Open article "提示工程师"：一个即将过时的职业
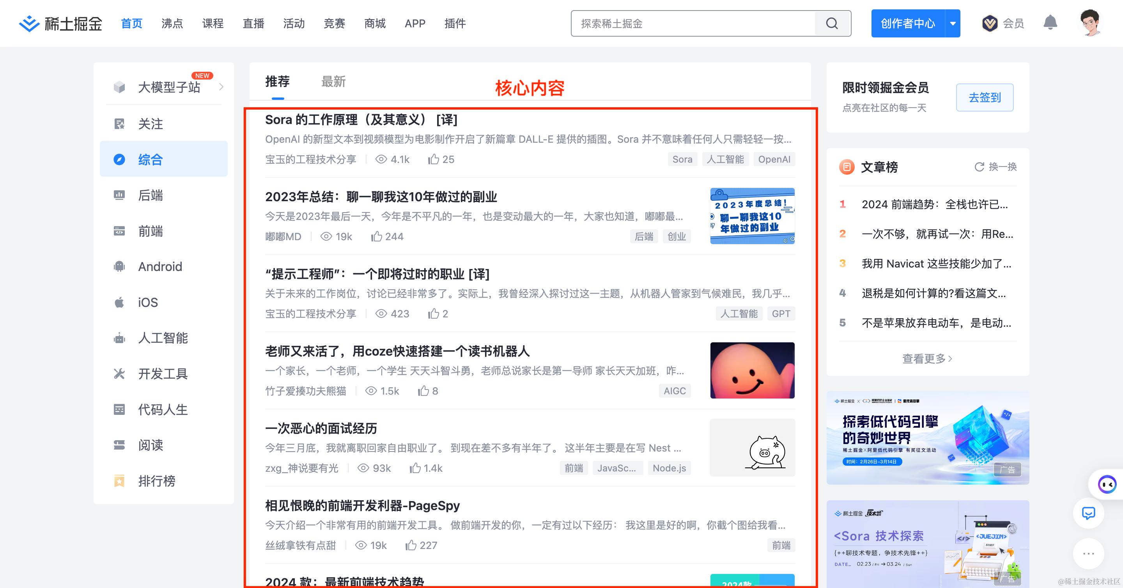The image size is (1123, 588). (377, 274)
